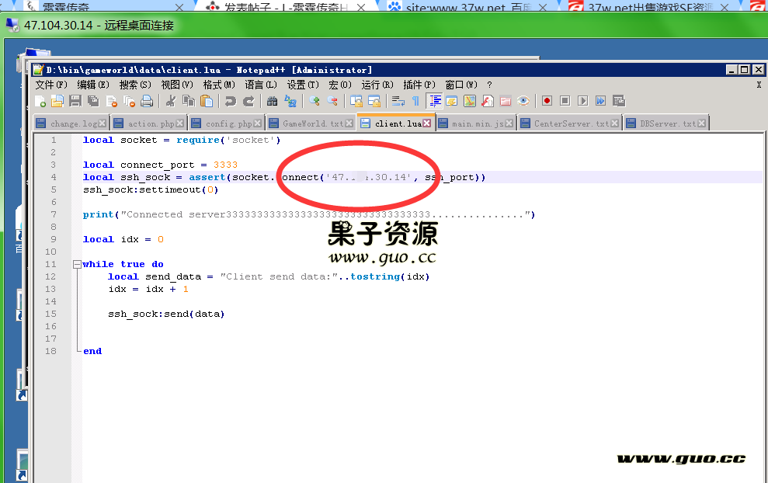Collapse the while loop fold marker
Viewport: 768px width, 483px height.
point(77,264)
